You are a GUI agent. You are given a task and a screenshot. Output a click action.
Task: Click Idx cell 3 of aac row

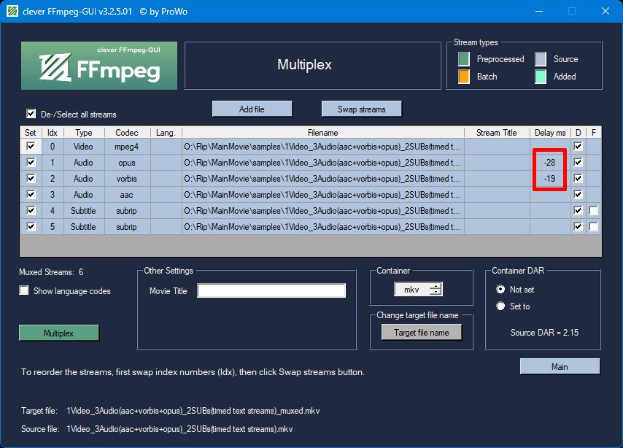pos(53,194)
